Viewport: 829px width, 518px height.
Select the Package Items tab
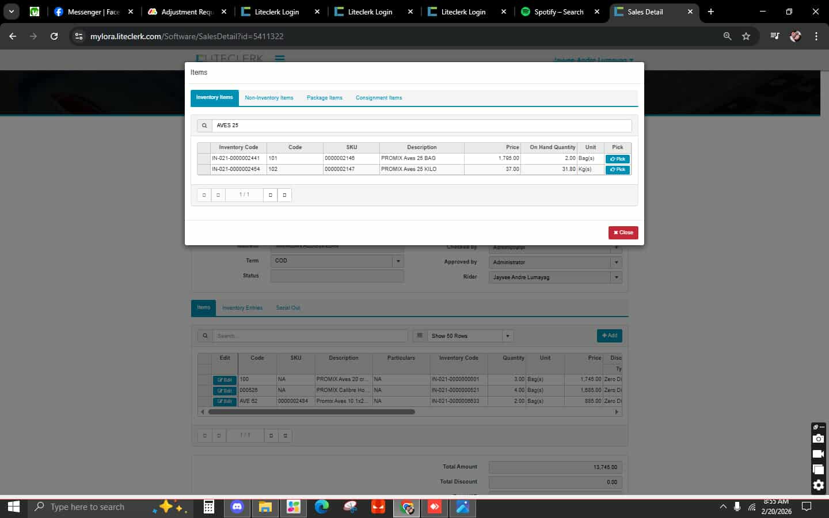point(324,98)
